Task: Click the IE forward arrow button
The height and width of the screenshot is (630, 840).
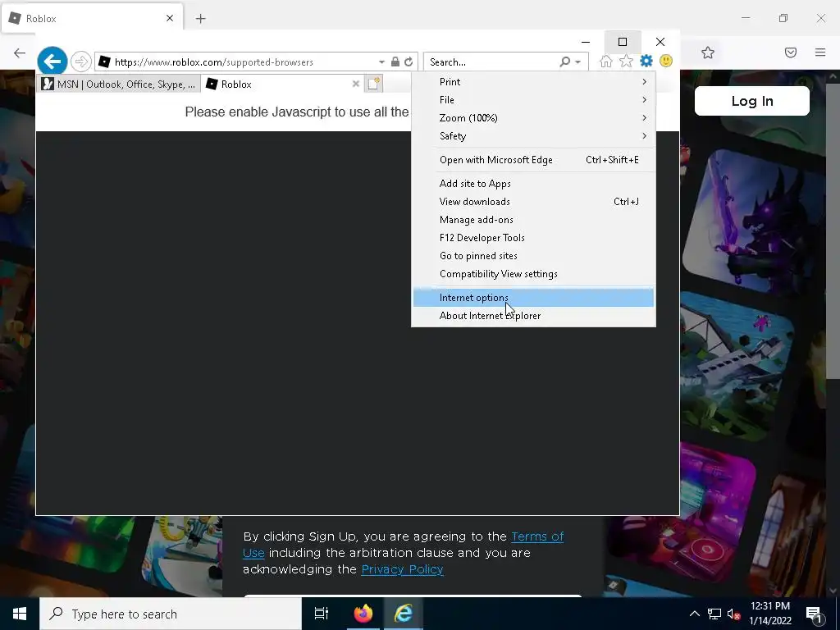Action: click(x=81, y=62)
